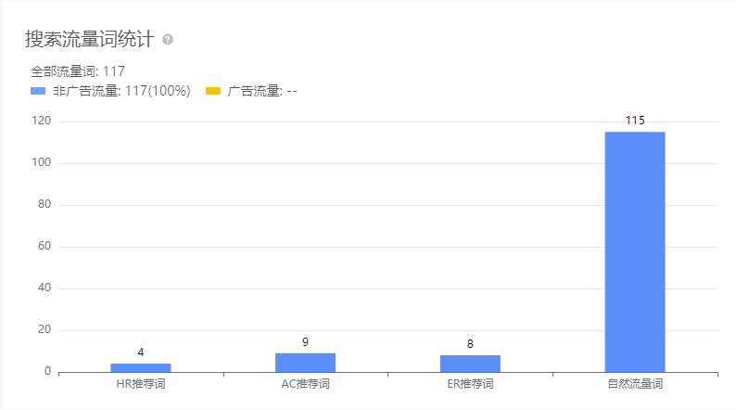Click the AC推荐词 axis label
The width and height of the screenshot is (736, 410).
[305, 384]
